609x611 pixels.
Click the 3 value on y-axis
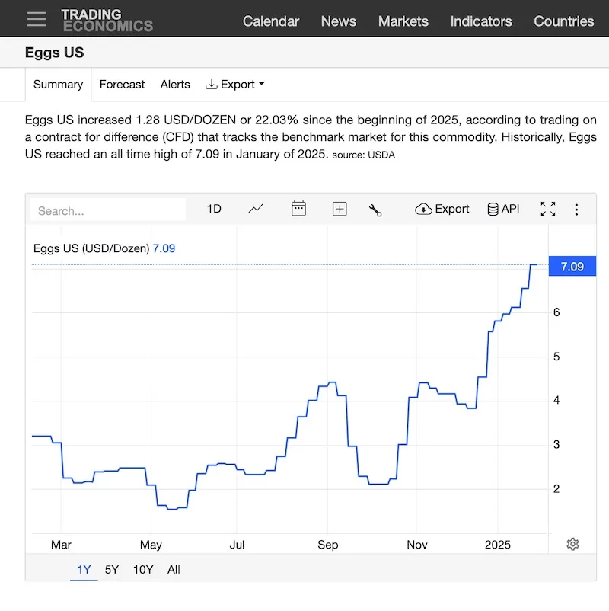556,444
